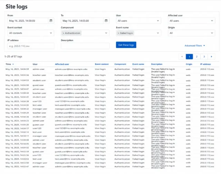221x174 pixels.
Task: Click the User column header
Action: [x=35, y=64]
